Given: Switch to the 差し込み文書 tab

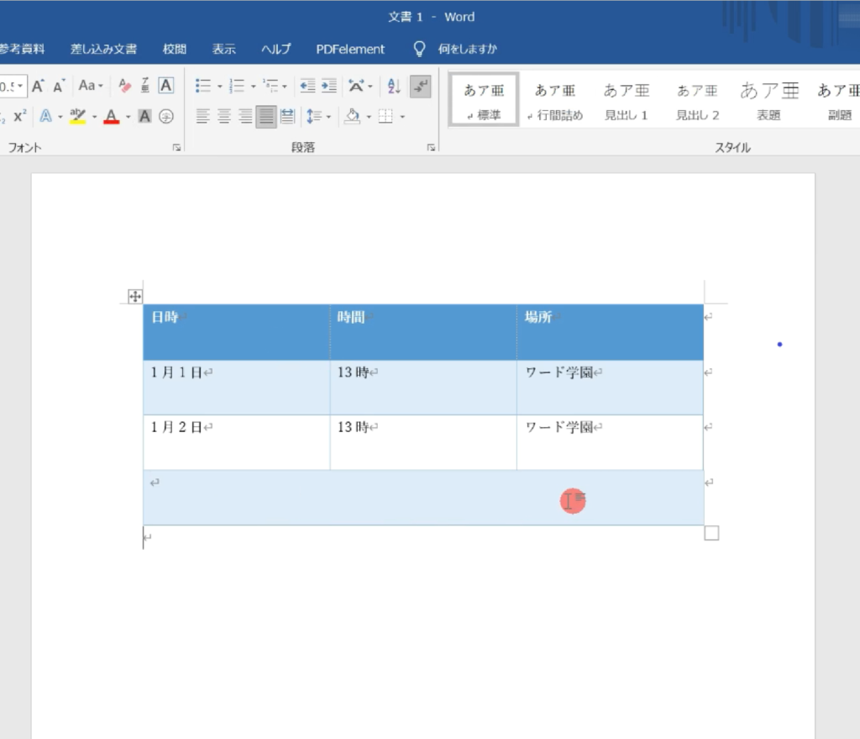Looking at the screenshot, I should coord(103,49).
